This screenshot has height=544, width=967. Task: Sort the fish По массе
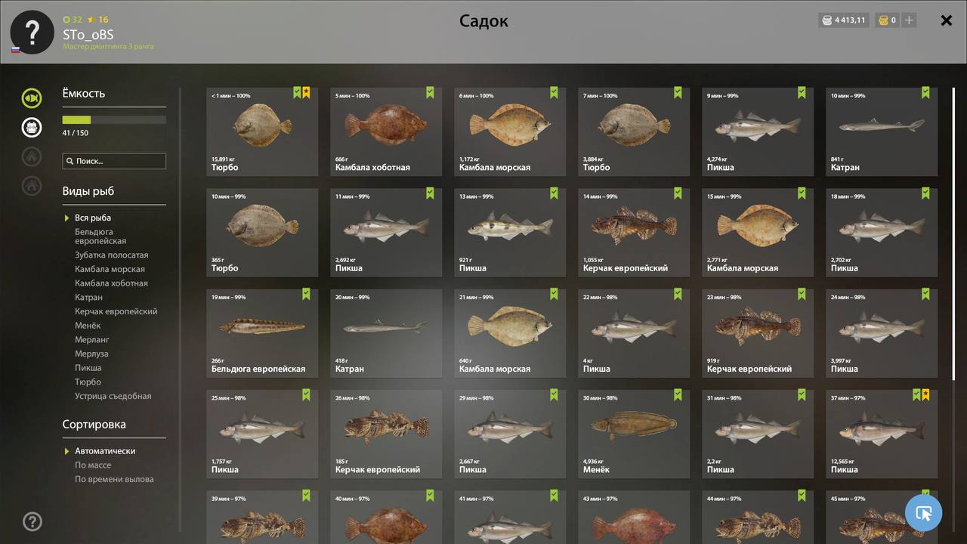93,465
